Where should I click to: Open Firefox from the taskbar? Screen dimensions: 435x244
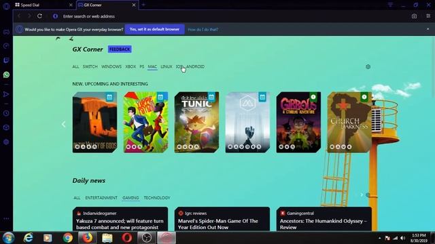pos(88,238)
